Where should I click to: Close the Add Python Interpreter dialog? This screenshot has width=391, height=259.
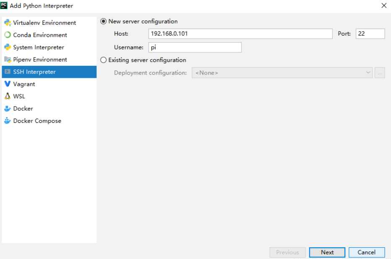tap(384, 5)
